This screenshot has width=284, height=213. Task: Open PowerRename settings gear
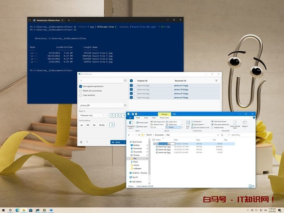pyautogui.click(x=81, y=142)
